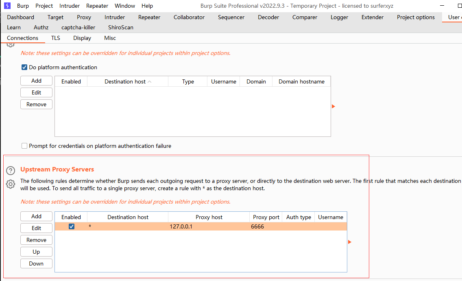Image resolution: width=462 pixels, height=281 pixels.
Task: Click upstream proxy Username column header
Action: [x=331, y=217]
